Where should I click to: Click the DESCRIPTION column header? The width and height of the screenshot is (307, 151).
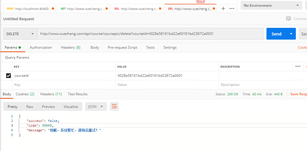(x=230, y=67)
